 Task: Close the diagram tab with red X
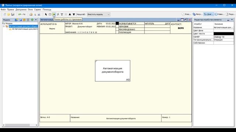190,20
